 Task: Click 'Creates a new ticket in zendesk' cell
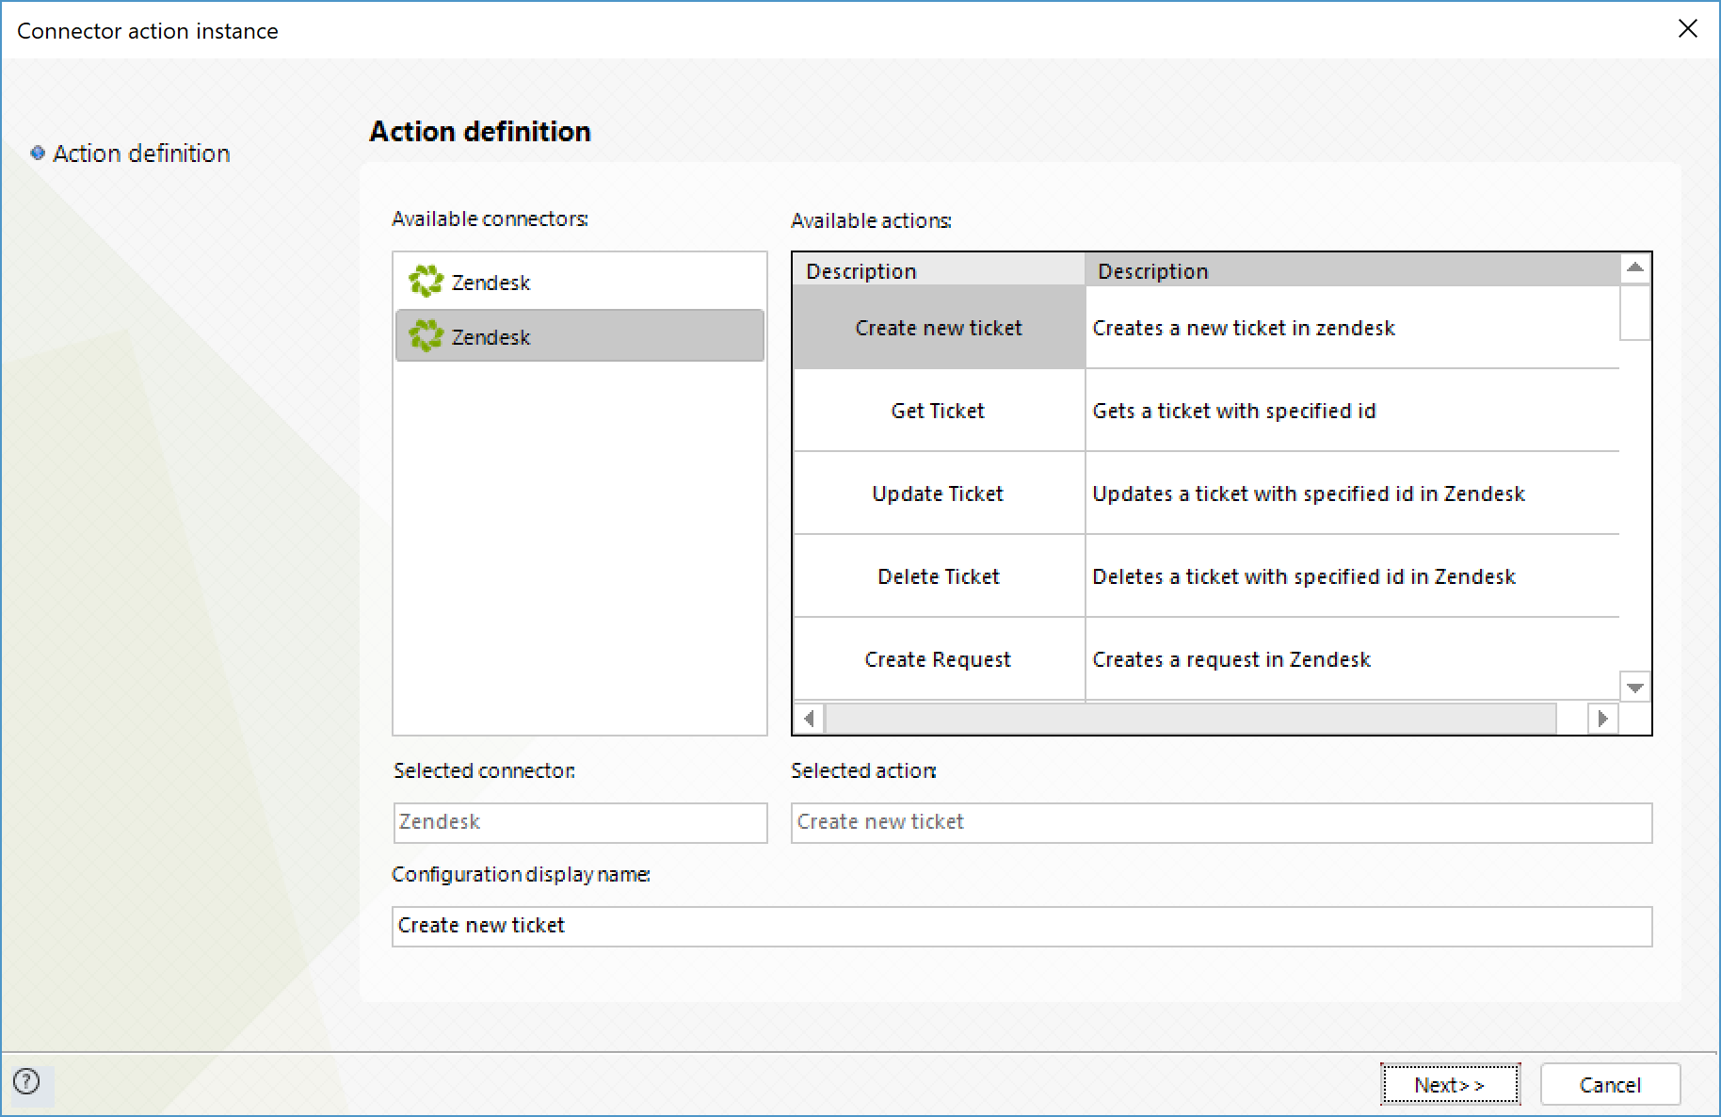point(1352,328)
